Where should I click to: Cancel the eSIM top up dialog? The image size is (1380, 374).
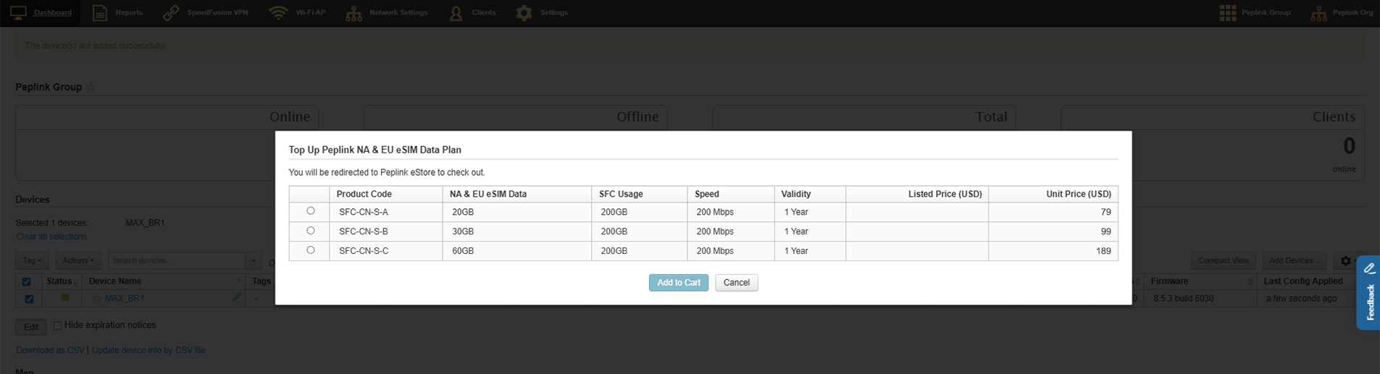(736, 283)
